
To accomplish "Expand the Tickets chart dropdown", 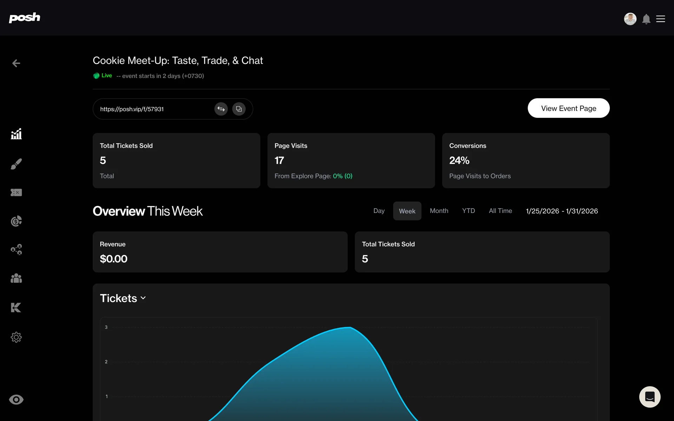I will (x=123, y=298).
